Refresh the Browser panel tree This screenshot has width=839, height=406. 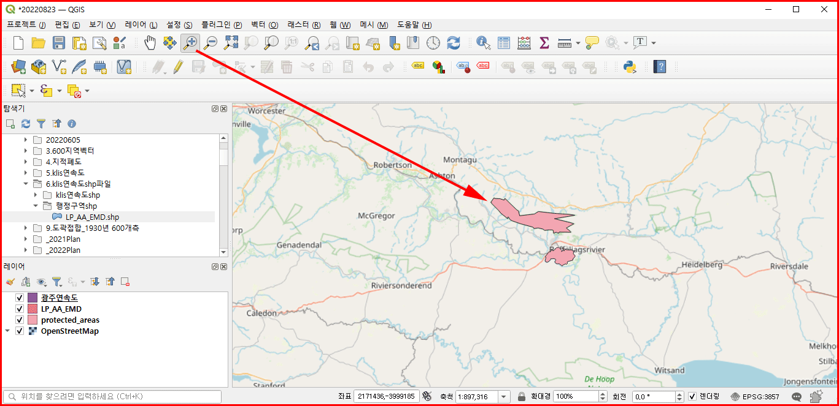pyautogui.click(x=26, y=123)
